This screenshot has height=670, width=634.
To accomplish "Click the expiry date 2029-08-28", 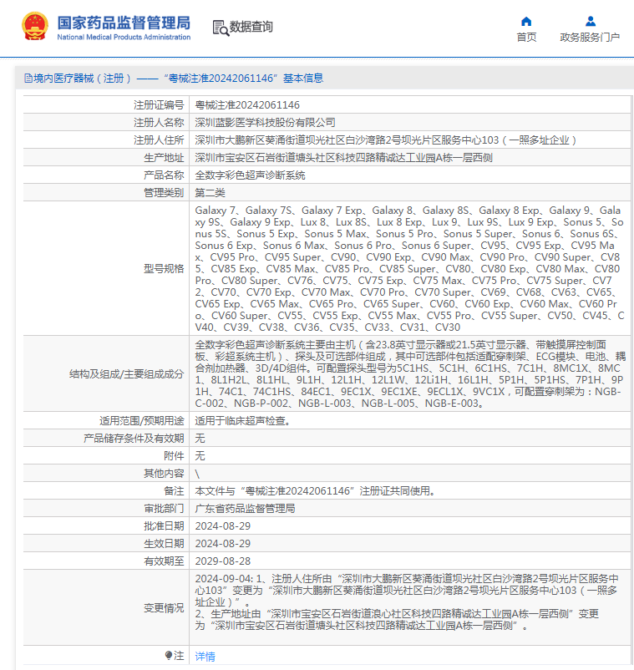I will (x=221, y=561).
